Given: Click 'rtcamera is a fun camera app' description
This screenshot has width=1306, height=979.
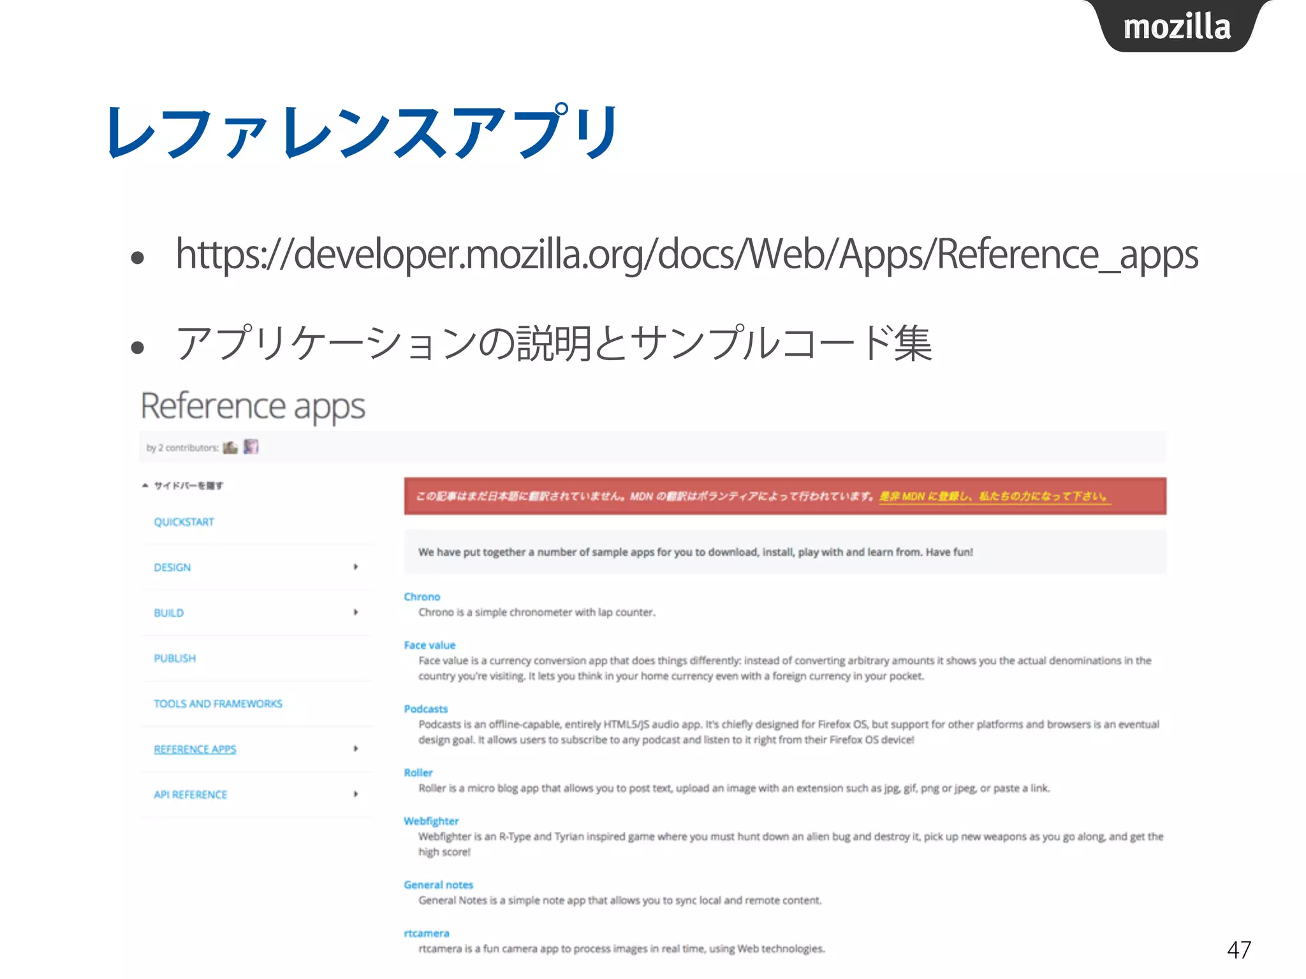Looking at the screenshot, I should coord(622,948).
